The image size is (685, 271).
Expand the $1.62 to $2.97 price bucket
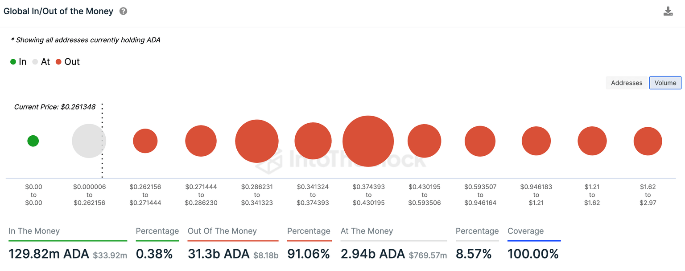(648, 141)
